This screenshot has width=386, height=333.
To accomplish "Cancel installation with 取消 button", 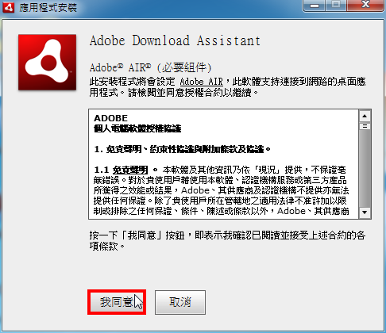I will pyautogui.click(x=180, y=302).
